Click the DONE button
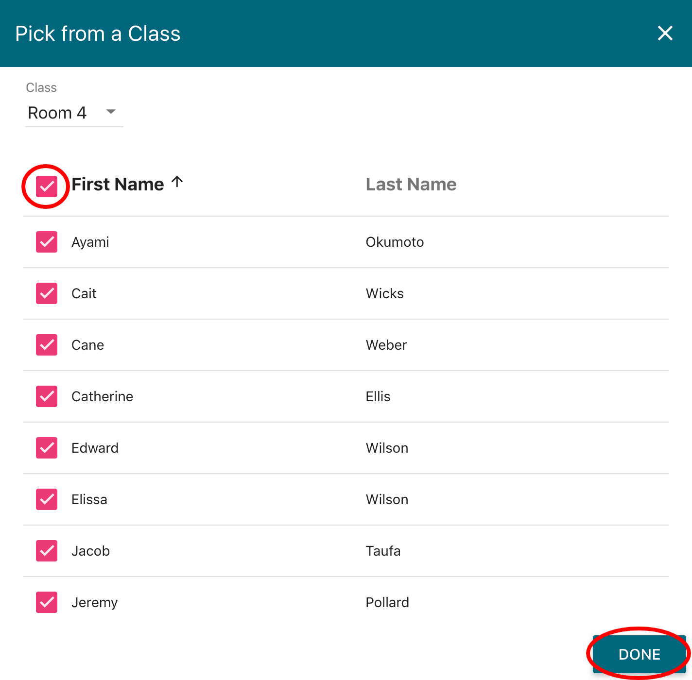692x680 pixels. (639, 654)
